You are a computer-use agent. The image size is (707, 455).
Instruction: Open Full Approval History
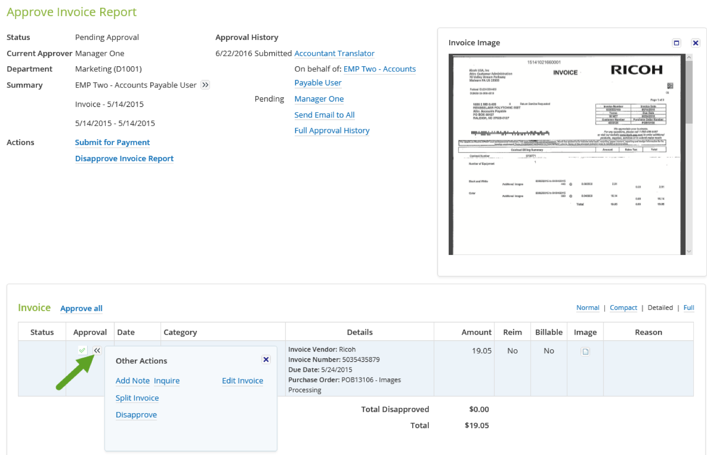(x=332, y=130)
